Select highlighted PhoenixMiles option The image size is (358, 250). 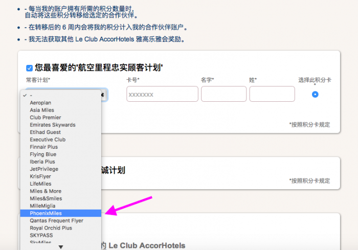tap(61, 213)
